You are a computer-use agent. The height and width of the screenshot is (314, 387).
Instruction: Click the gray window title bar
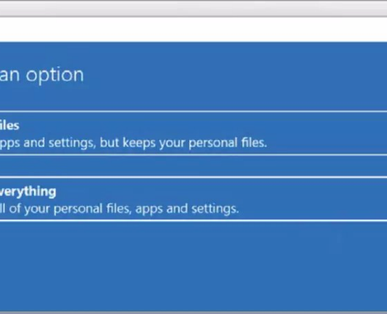pyautogui.click(x=193, y=8)
